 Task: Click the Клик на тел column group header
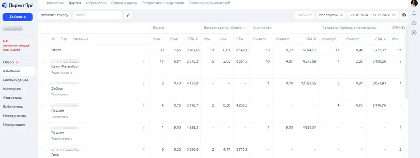click(x=262, y=28)
